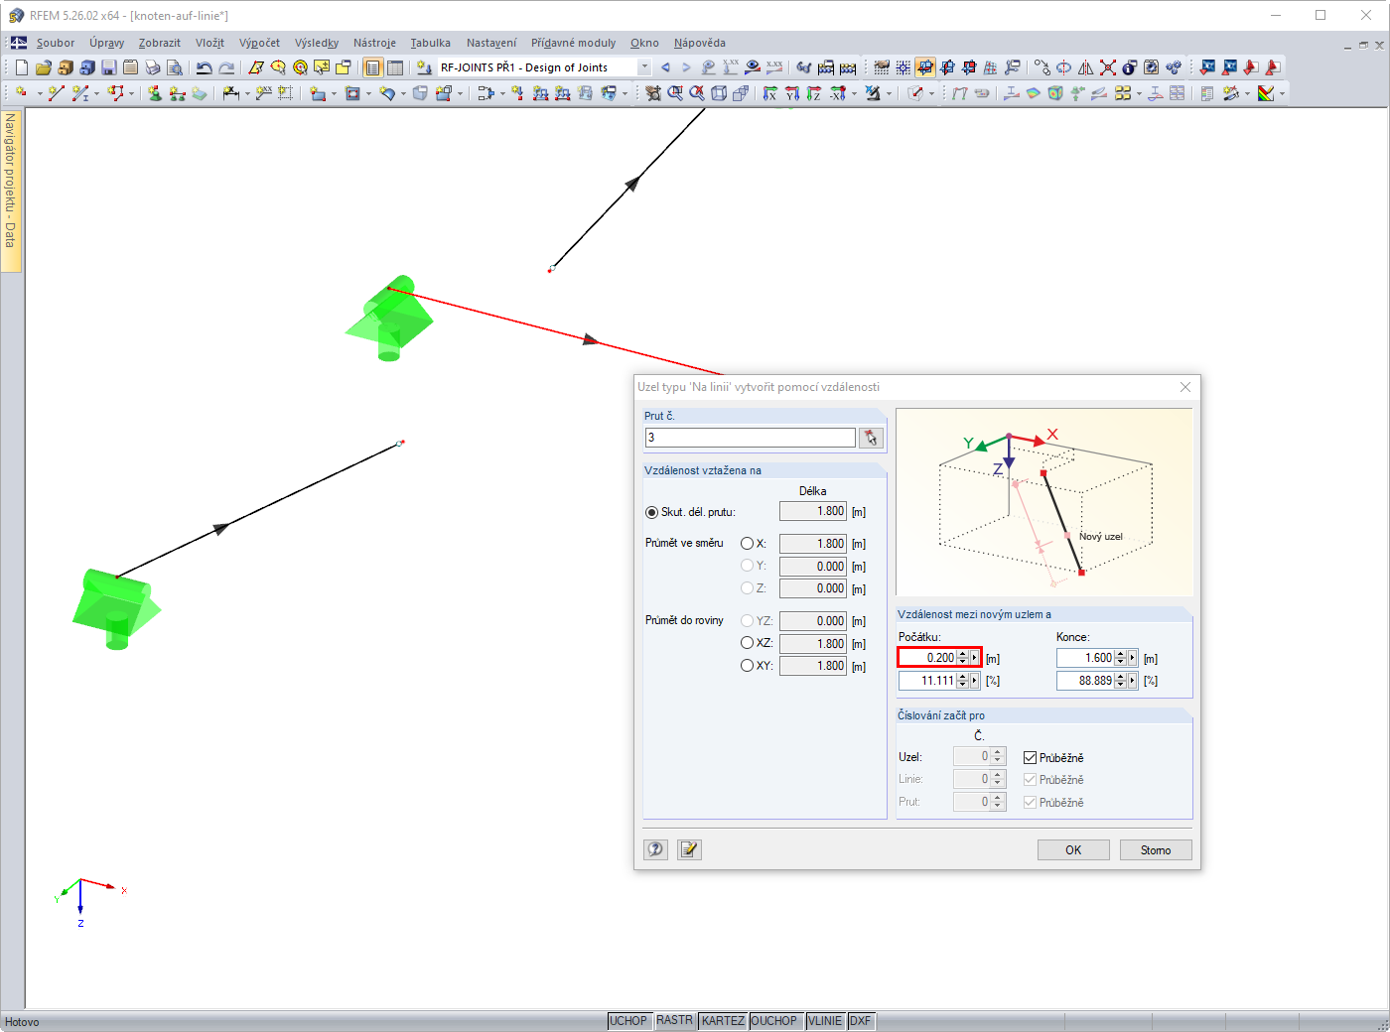Image resolution: width=1390 pixels, height=1032 pixels.
Task: Click the nodal support icon (green figure)
Action: click(x=155, y=93)
